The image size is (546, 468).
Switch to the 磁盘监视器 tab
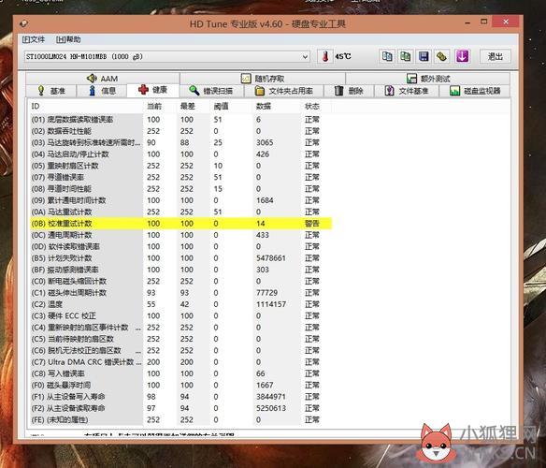[475, 91]
